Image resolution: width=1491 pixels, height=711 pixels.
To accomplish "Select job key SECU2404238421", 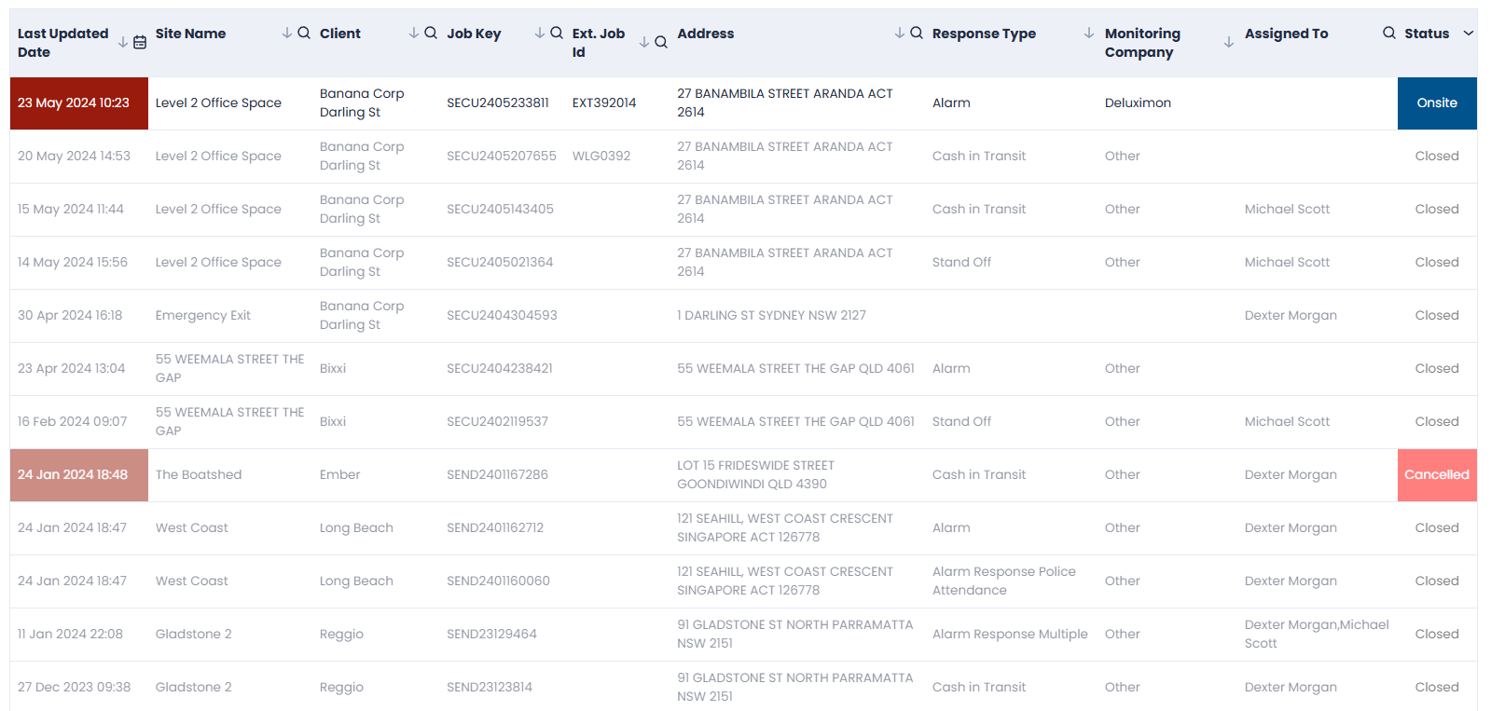I will pos(500,368).
